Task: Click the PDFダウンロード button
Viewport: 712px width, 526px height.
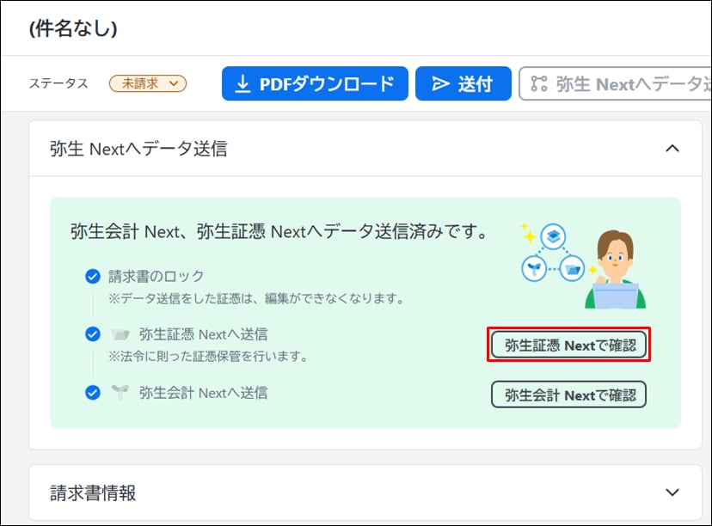Action: click(315, 83)
